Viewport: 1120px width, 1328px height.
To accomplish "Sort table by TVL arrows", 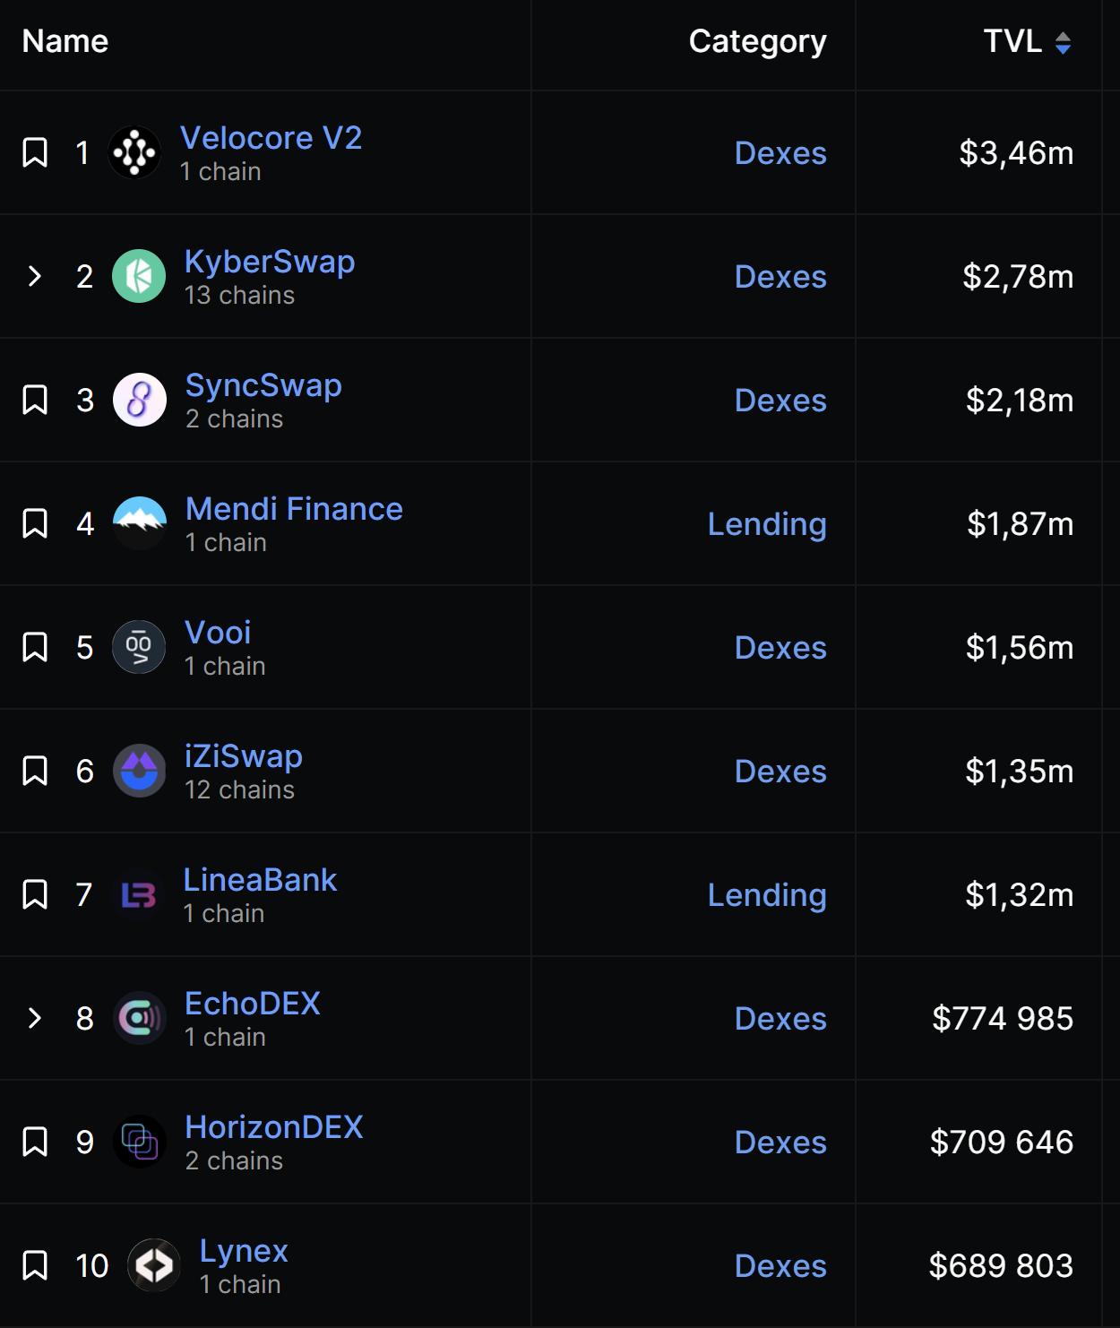I will (x=1063, y=42).
